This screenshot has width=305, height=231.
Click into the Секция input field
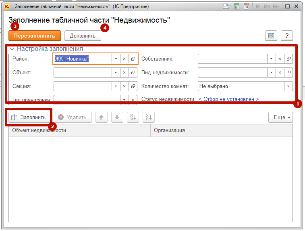tap(83, 86)
